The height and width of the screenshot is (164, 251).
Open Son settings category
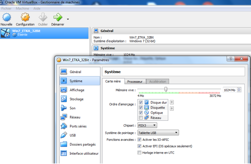pyautogui.click(x=80, y=108)
